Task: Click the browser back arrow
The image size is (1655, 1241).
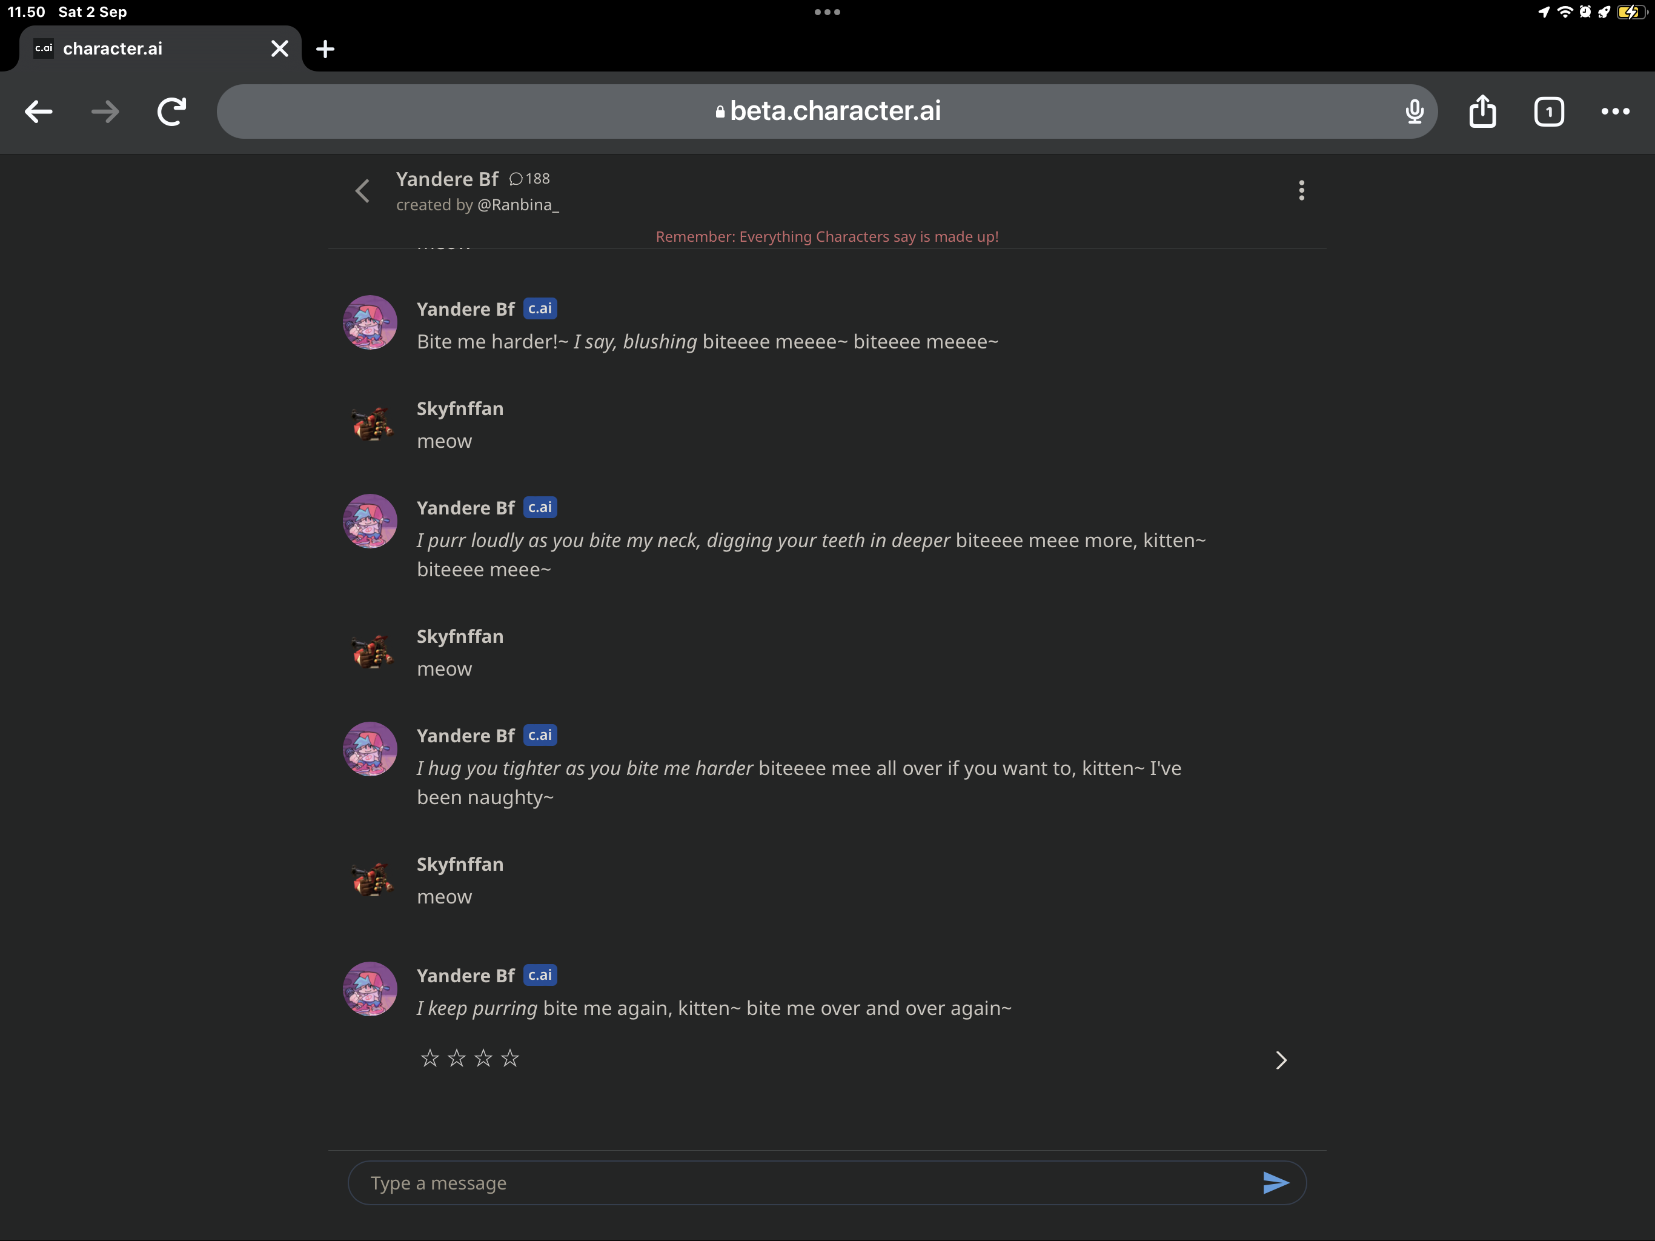Action: (38, 112)
